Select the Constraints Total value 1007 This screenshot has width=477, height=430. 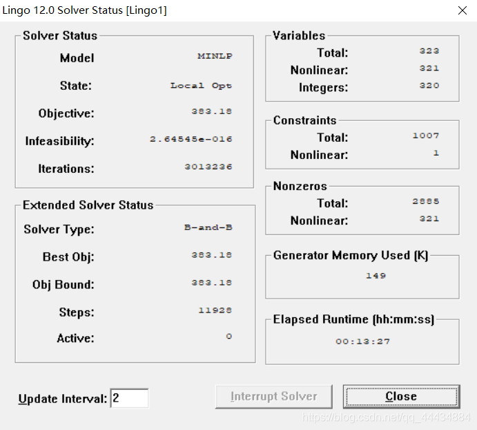pos(426,135)
